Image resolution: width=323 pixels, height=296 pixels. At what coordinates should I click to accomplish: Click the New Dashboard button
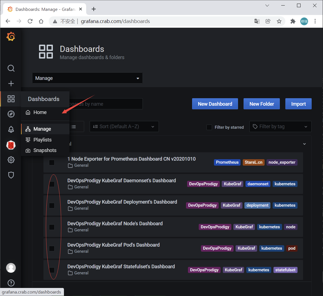point(215,104)
